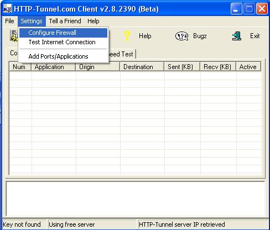Image resolution: width=270 pixels, height=230 pixels.
Task: Click the Origin column header
Action: [x=97, y=67]
